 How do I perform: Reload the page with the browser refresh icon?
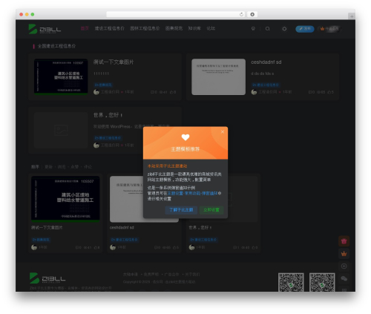(x=242, y=14)
